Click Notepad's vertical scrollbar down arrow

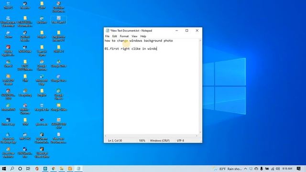click(200, 132)
